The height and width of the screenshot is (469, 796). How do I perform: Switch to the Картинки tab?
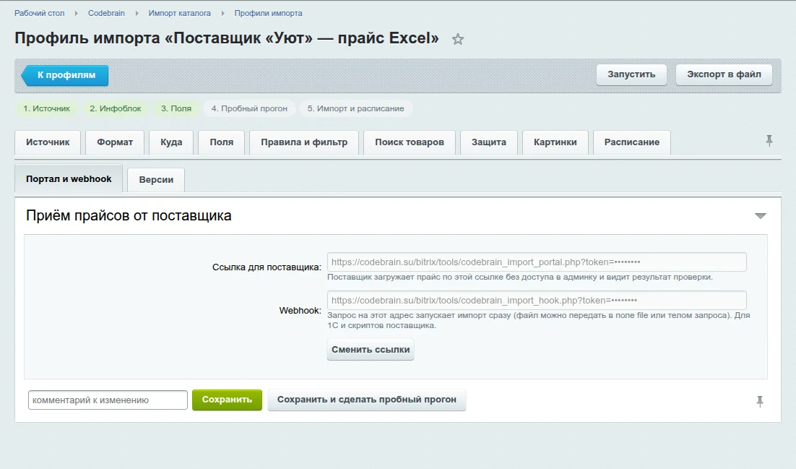pos(555,142)
